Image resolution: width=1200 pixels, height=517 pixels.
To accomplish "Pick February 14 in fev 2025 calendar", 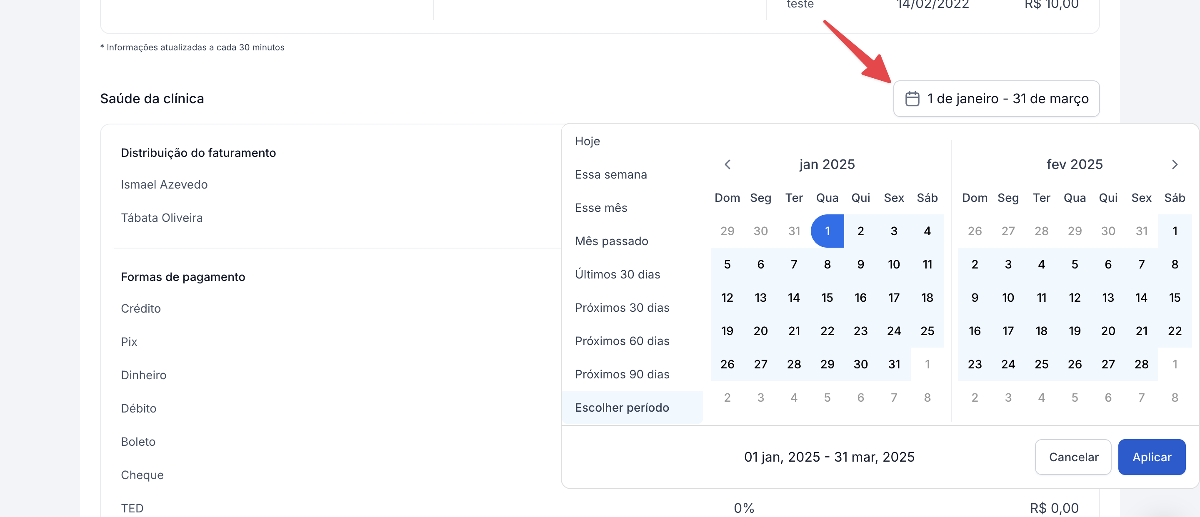I will click(1141, 298).
